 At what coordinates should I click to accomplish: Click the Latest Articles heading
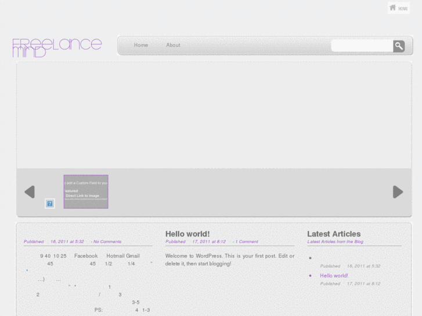click(x=334, y=234)
